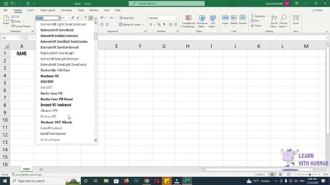This screenshot has height=185, width=330.
Task: Click the Orientation text angle icon
Action: pyautogui.click(x=102, y=18)
